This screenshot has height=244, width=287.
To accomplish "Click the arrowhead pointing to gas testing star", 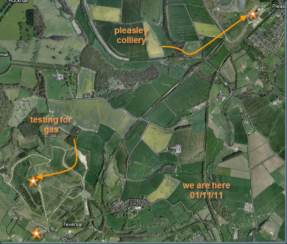I will point(40,176).
